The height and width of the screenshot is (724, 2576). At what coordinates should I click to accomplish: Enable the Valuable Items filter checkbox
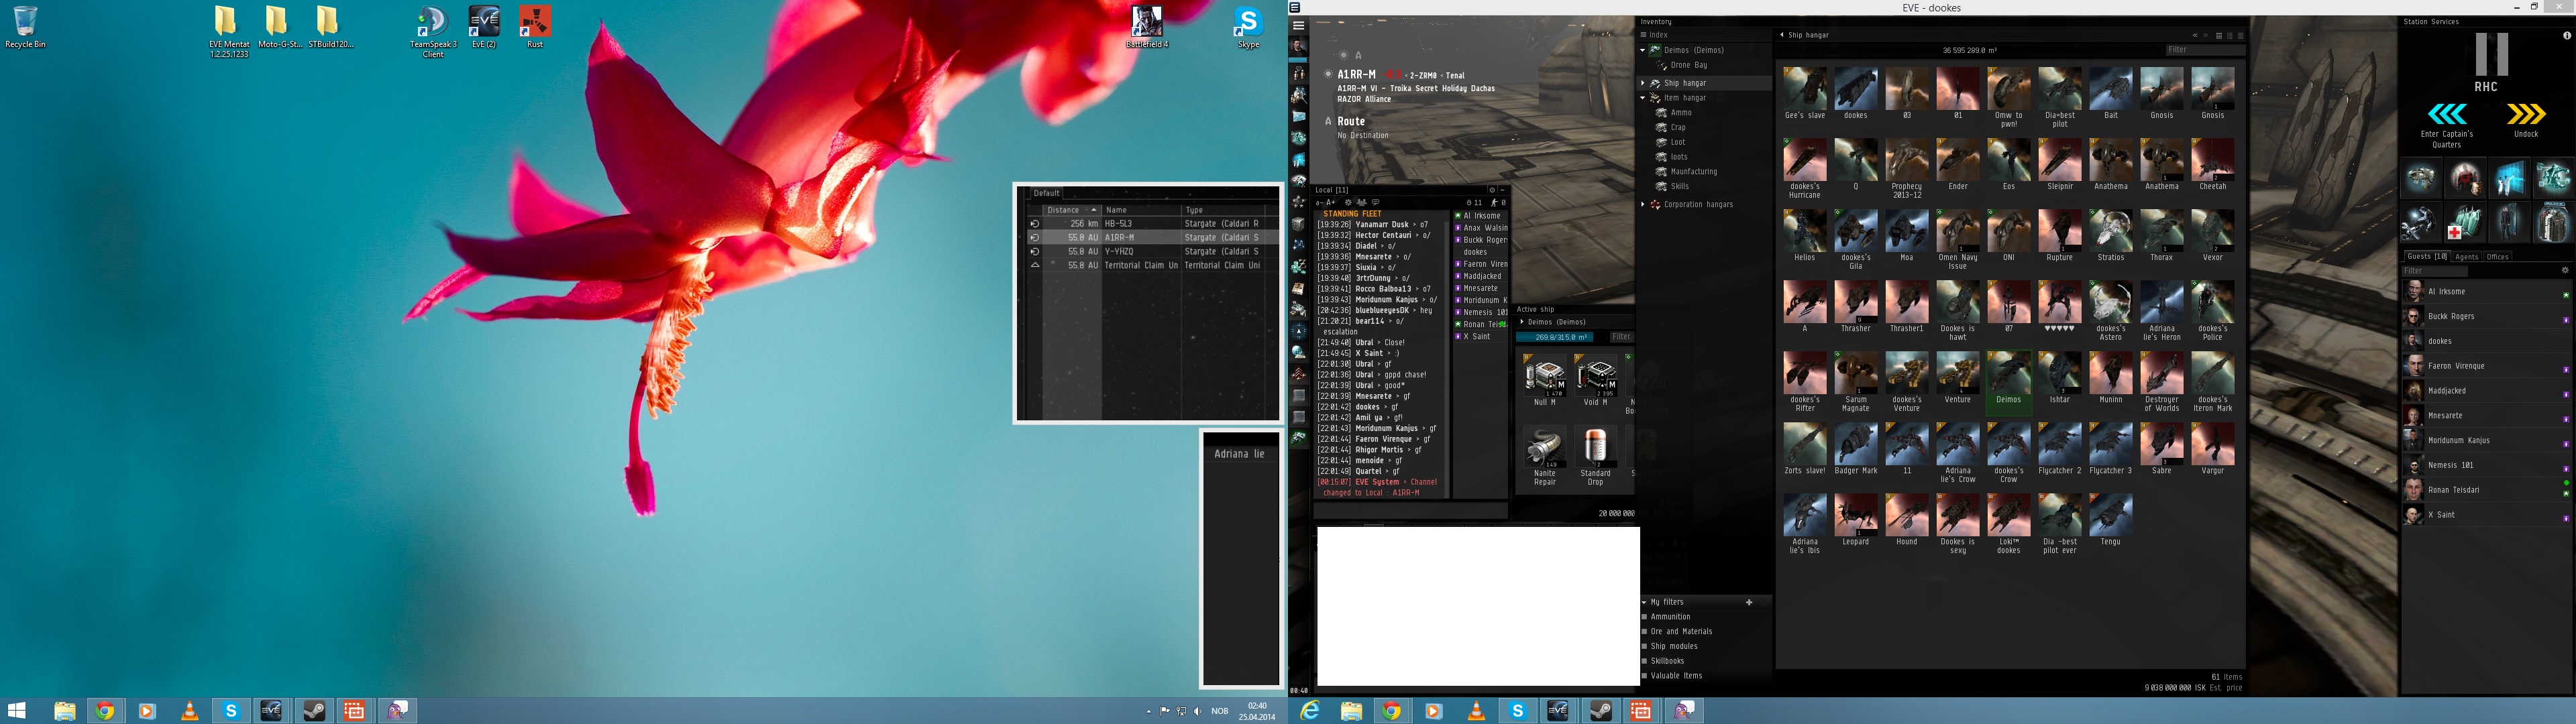(x=1644, y=676)
